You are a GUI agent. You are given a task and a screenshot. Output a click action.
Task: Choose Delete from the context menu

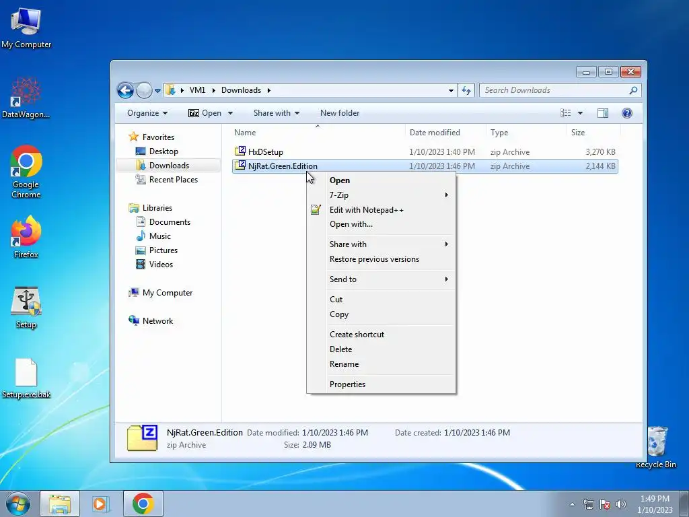tap(381, 349)
